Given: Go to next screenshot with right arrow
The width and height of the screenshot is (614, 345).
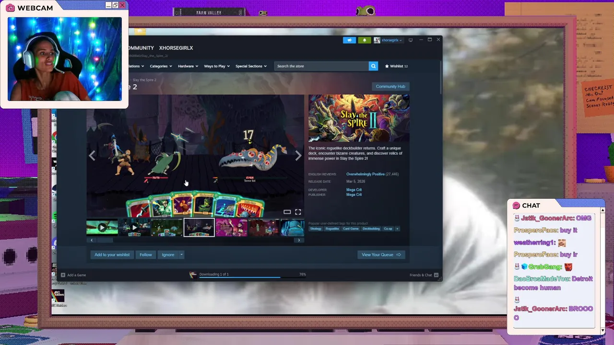Looking at the screenshot, I should click(x=298, y=155).
